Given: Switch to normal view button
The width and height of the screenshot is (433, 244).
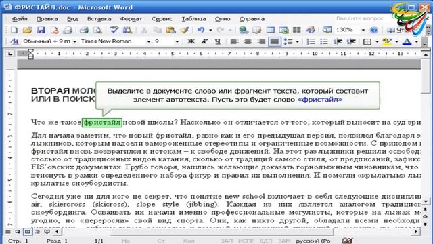Looking at the screenshot, I should pyautogui.click(x=8, y=232).
